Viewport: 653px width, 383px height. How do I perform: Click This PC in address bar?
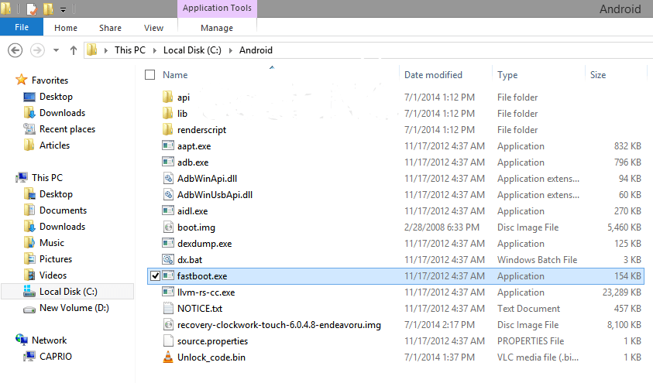click(130, 50)
